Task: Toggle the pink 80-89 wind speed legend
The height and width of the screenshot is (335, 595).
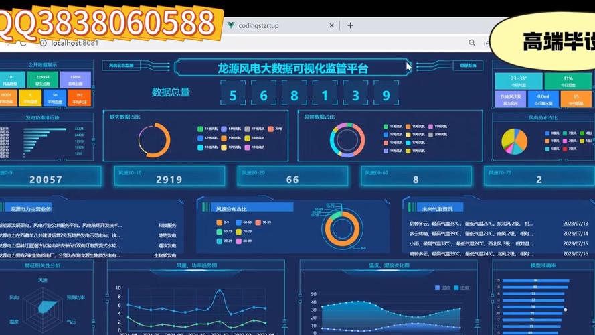Action: pyautogui.click(x=244, y=241)
